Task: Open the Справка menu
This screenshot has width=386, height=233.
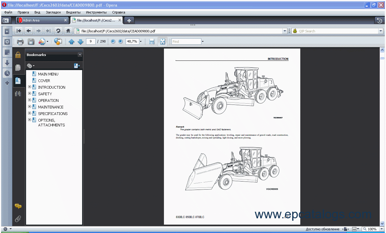Action: (119, 12)
